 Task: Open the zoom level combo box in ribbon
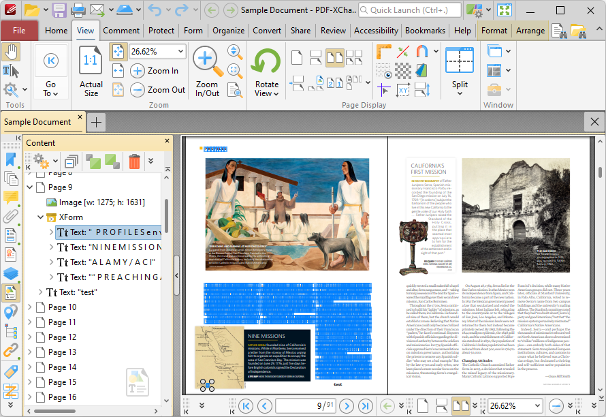(157, 52)
